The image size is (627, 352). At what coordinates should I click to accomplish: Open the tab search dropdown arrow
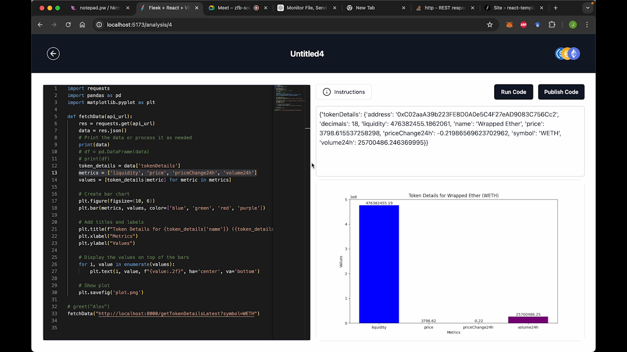[x=588, y=8]
